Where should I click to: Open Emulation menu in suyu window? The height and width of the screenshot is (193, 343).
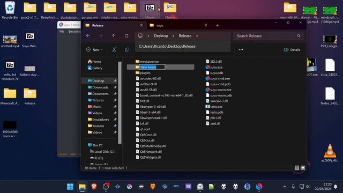click(74, 32)
